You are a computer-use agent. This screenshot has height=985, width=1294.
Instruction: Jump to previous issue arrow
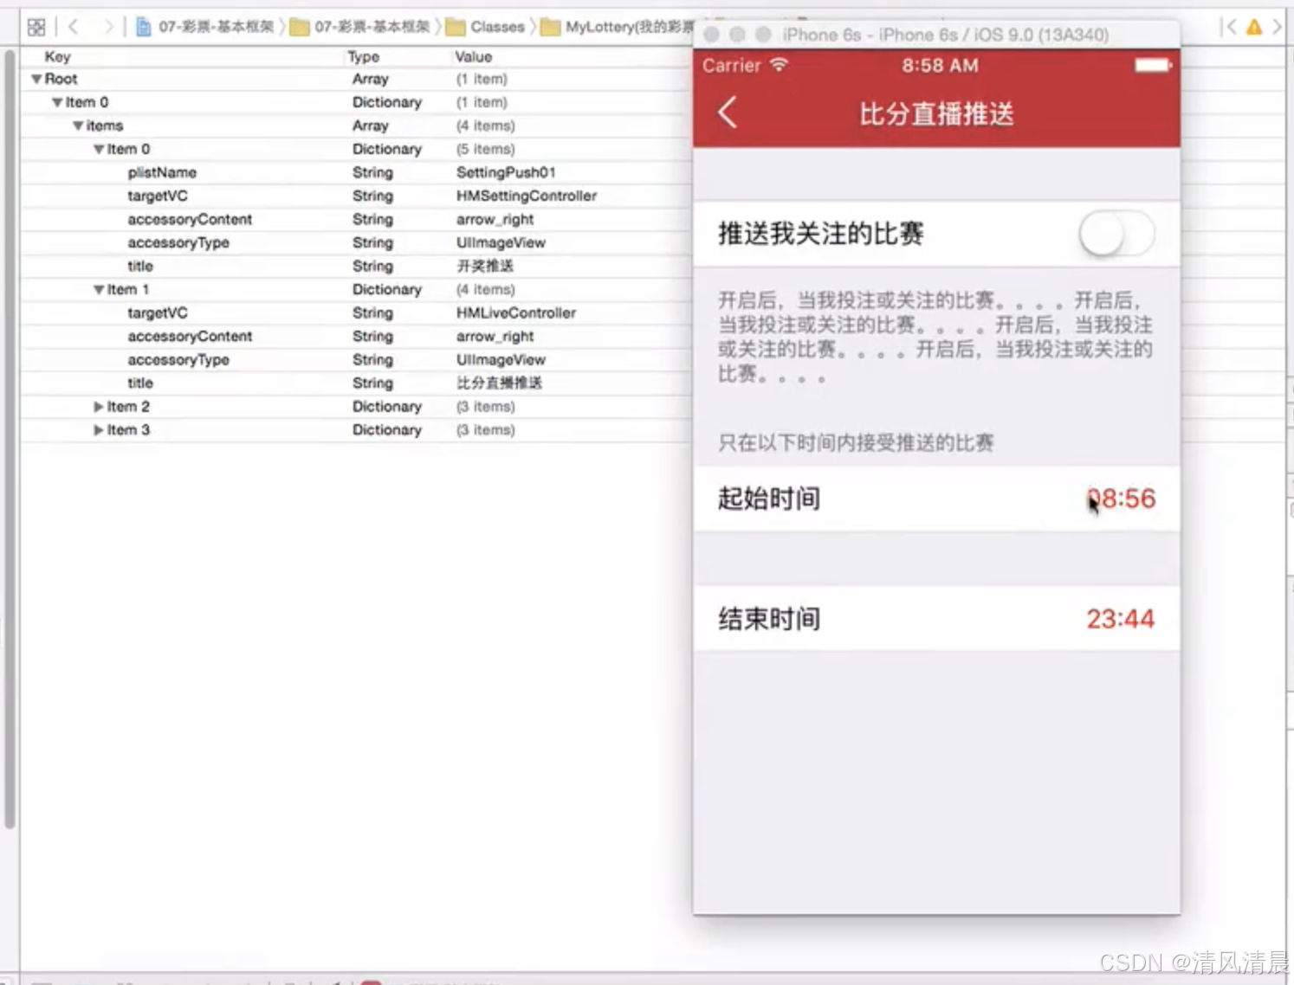1230,27
